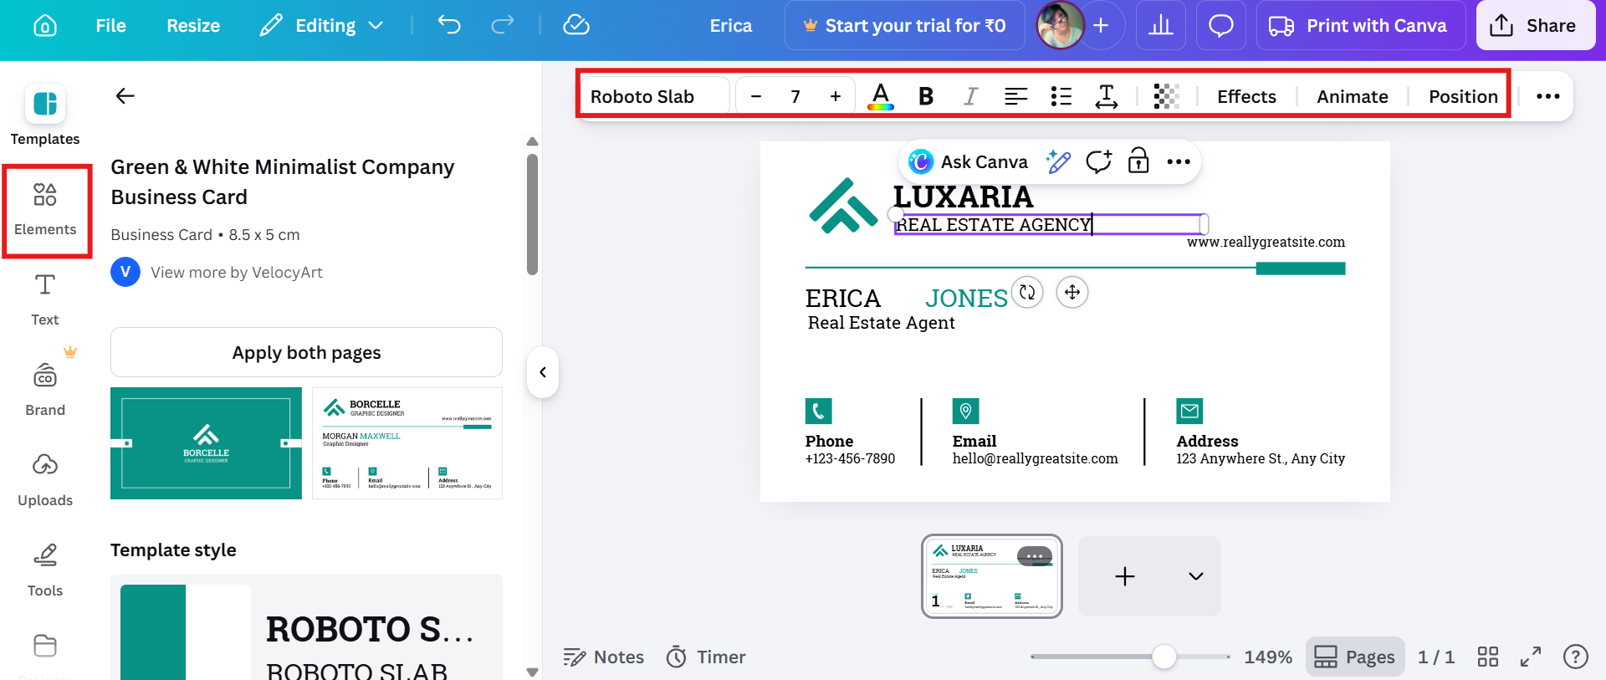The height and width of the screenshot is (680, 1606).
Task: Open the File menu
Action: click(x=110, y=26)
